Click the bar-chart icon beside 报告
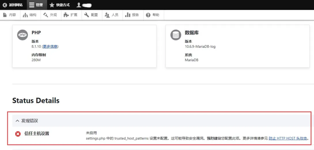The height and width of the screenshot is (150, 314). coord(128,15)
